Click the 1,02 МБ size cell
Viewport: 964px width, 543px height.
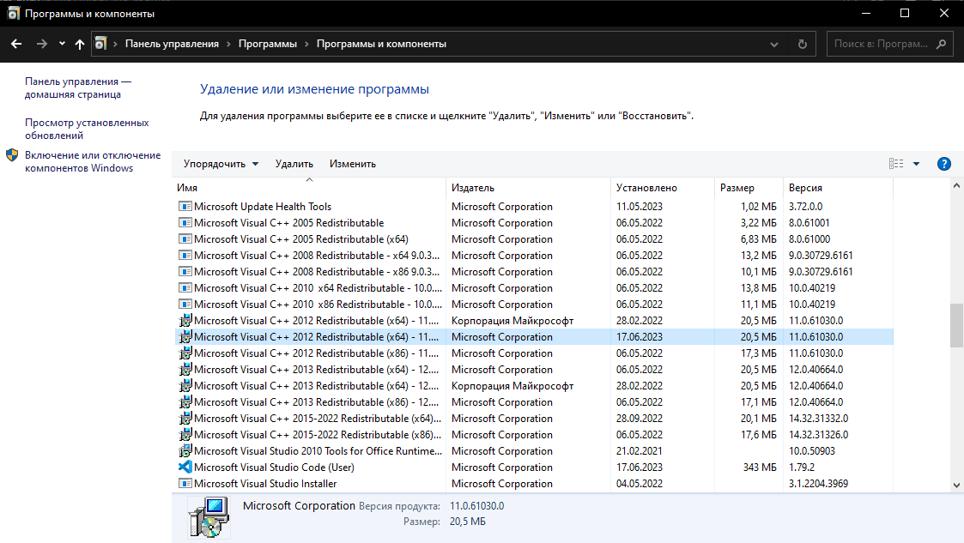click(x=759, y=207)
